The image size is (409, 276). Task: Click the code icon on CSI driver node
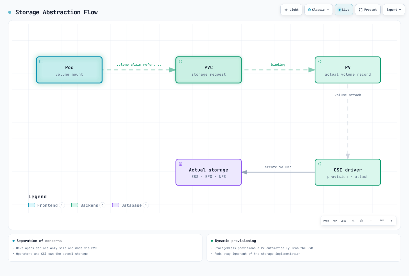click(x=320, y=164)
